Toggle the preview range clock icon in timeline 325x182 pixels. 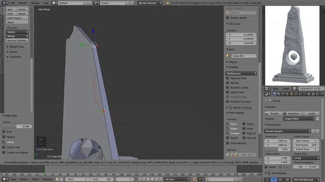(57, 179)
